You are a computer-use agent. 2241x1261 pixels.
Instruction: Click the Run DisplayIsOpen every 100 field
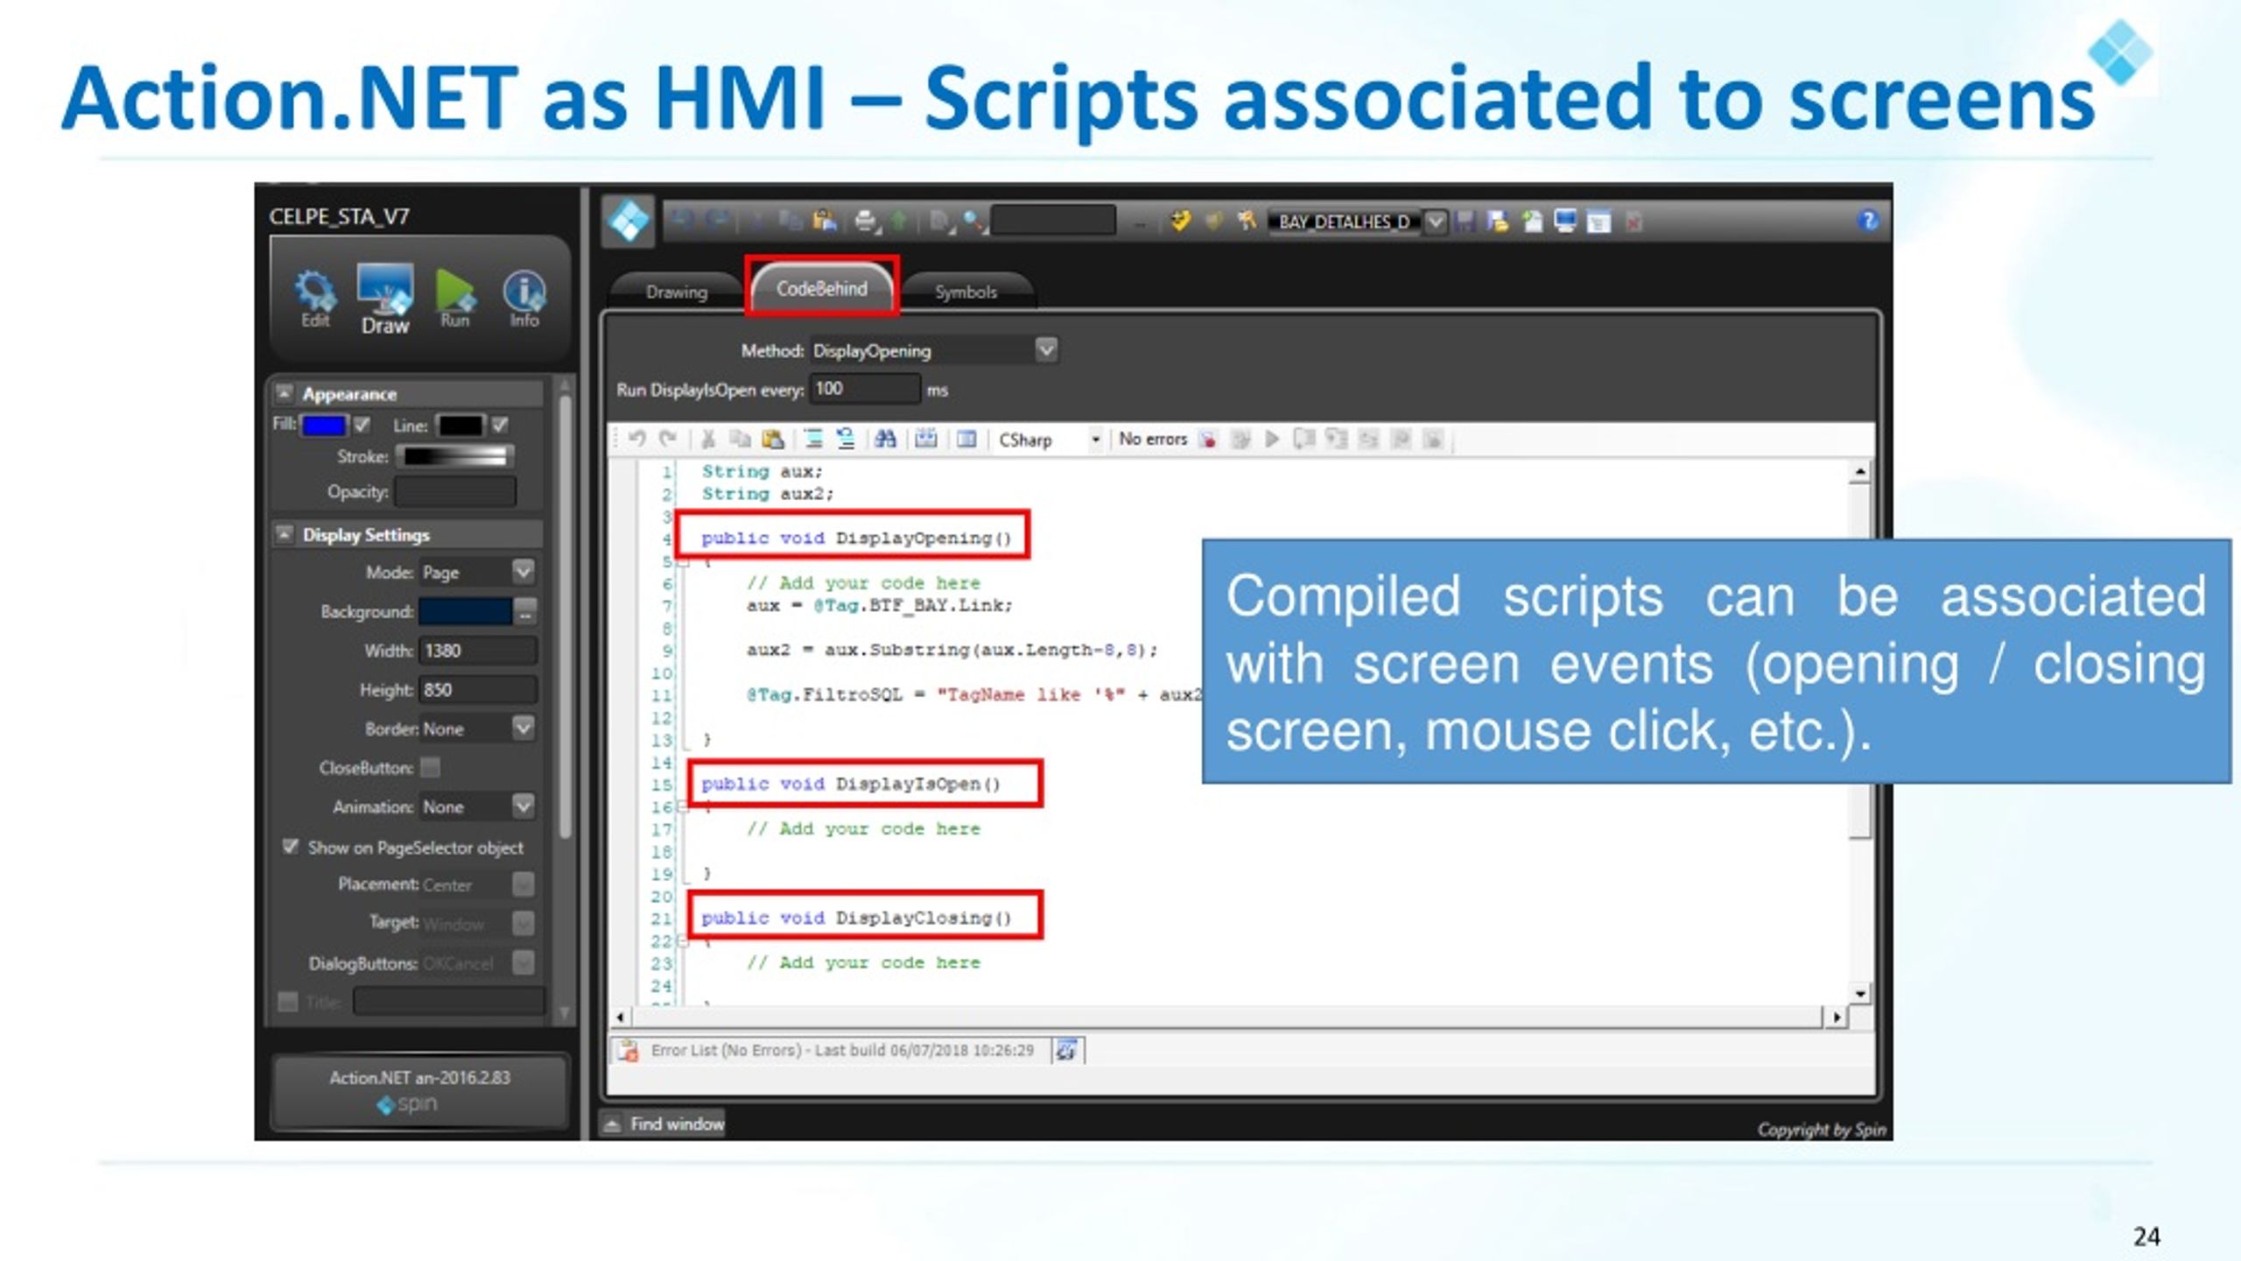[866, 389]
